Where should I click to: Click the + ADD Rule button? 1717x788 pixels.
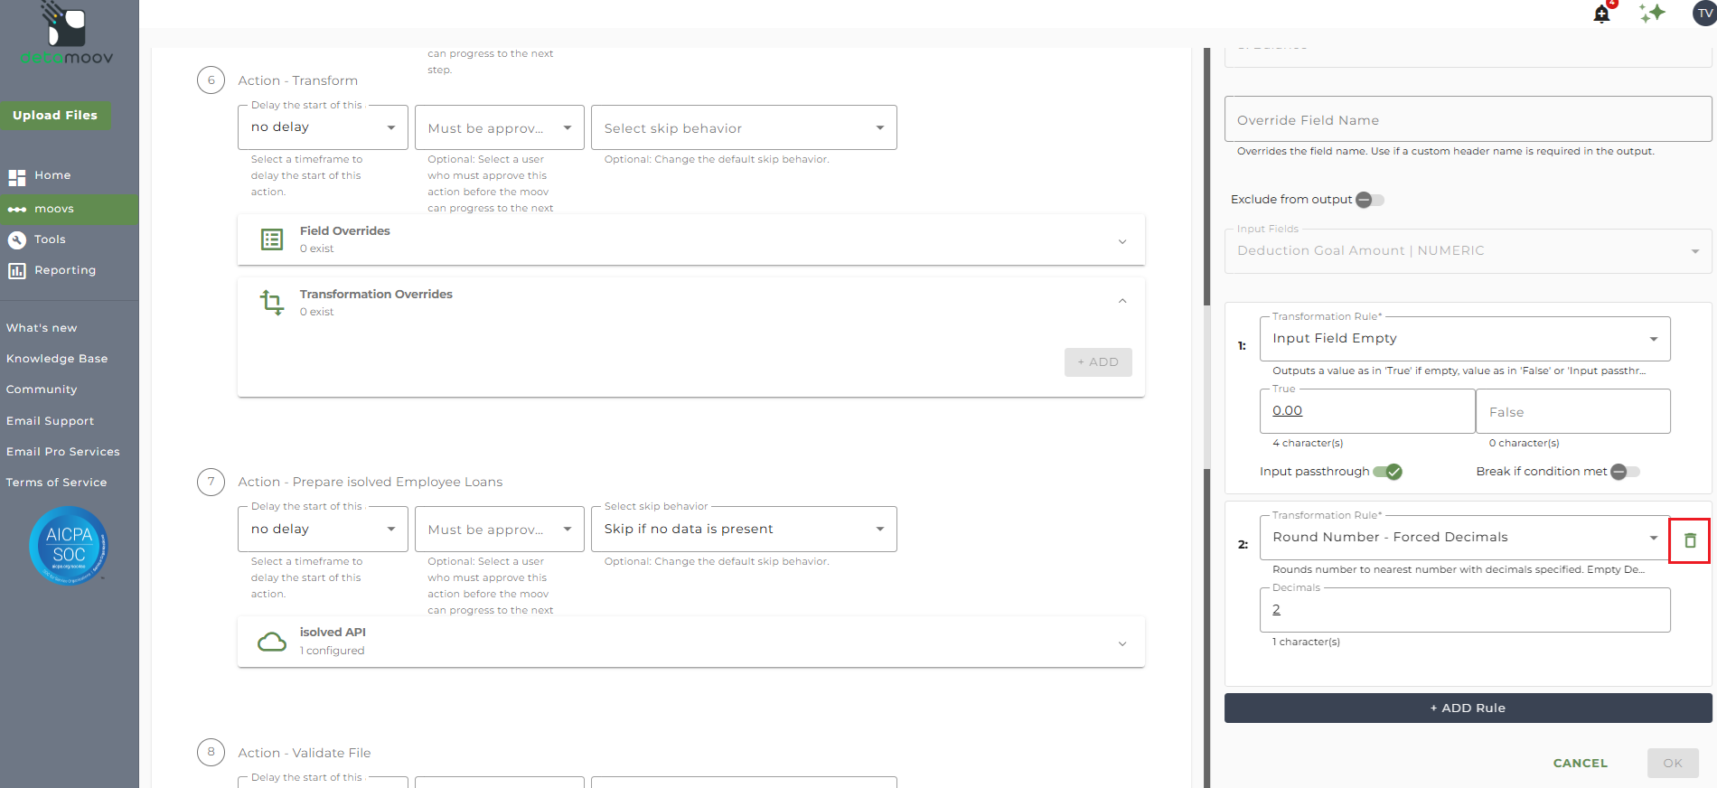tap(1468, 708)
